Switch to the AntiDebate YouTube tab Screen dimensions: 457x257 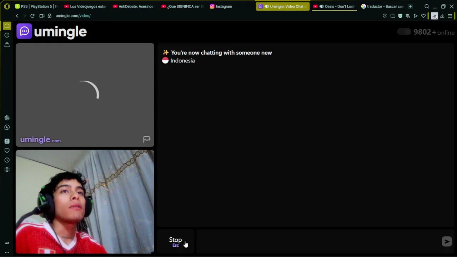tap(134, 6)
